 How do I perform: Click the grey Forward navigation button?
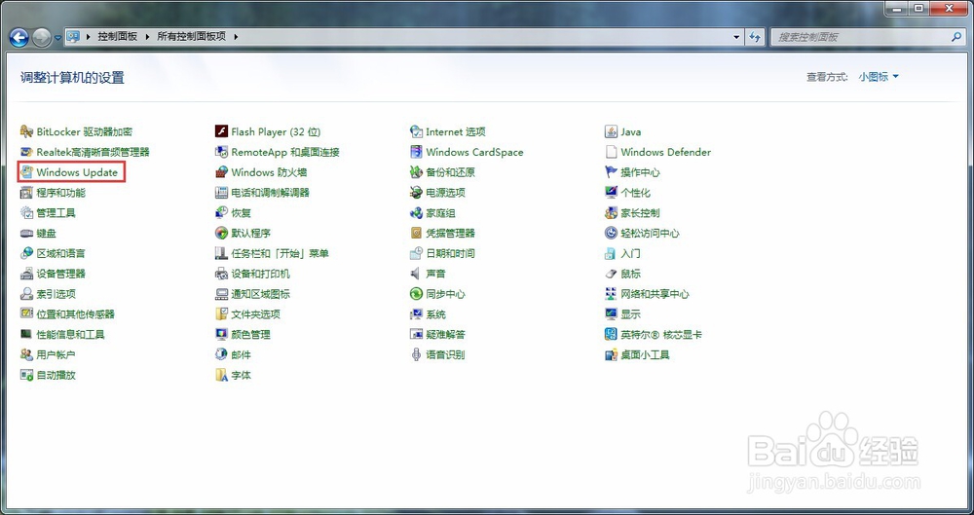[x=42, y=38]
